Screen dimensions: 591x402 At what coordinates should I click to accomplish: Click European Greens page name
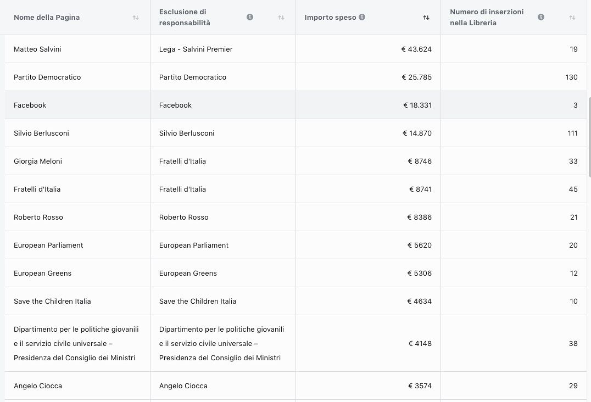coord(42,273)
